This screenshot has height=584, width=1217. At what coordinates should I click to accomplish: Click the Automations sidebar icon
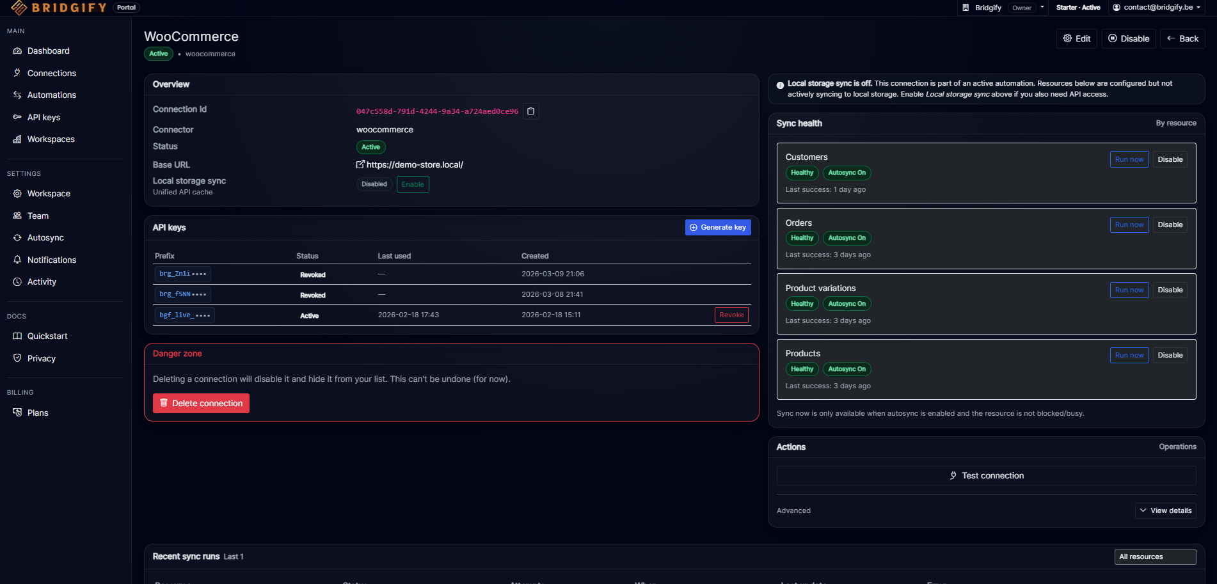tap(17, 95)
